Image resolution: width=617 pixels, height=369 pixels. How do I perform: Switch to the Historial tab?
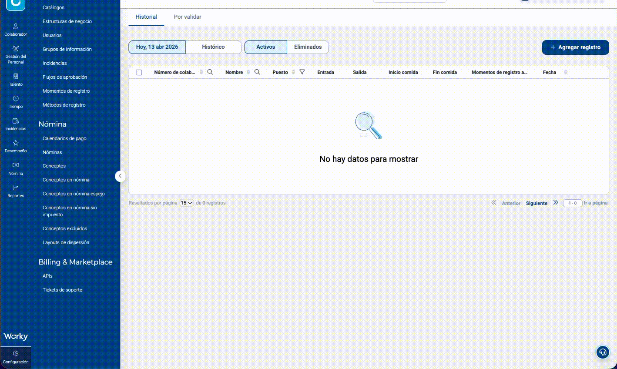pos(146,17)
